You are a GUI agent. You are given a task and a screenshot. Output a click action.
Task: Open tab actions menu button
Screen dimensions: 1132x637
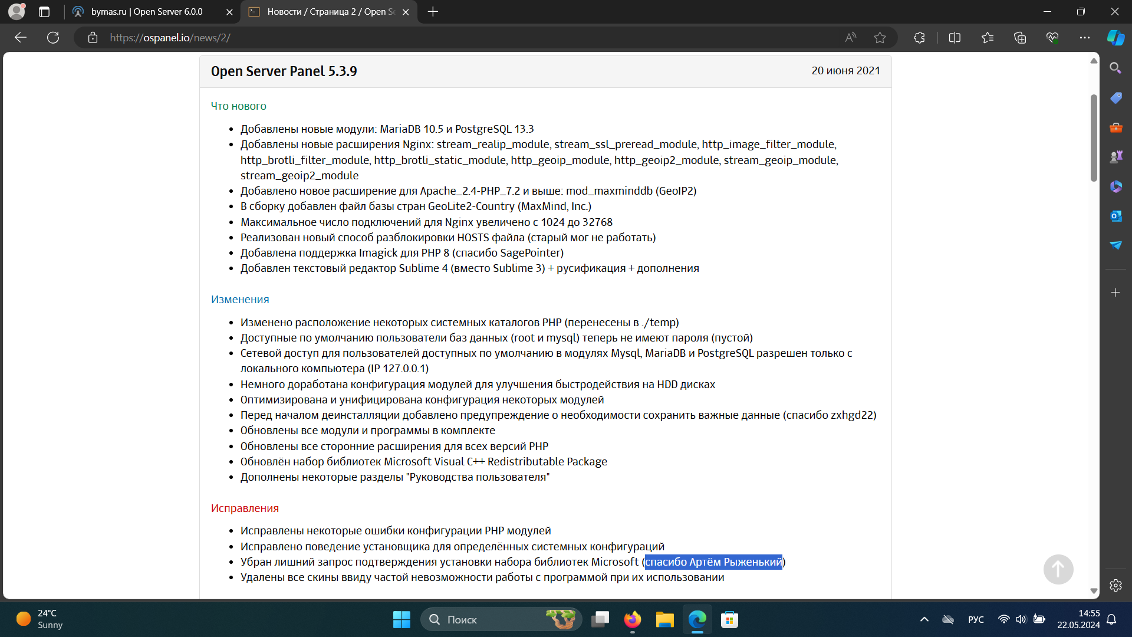[x=44, y=12]
